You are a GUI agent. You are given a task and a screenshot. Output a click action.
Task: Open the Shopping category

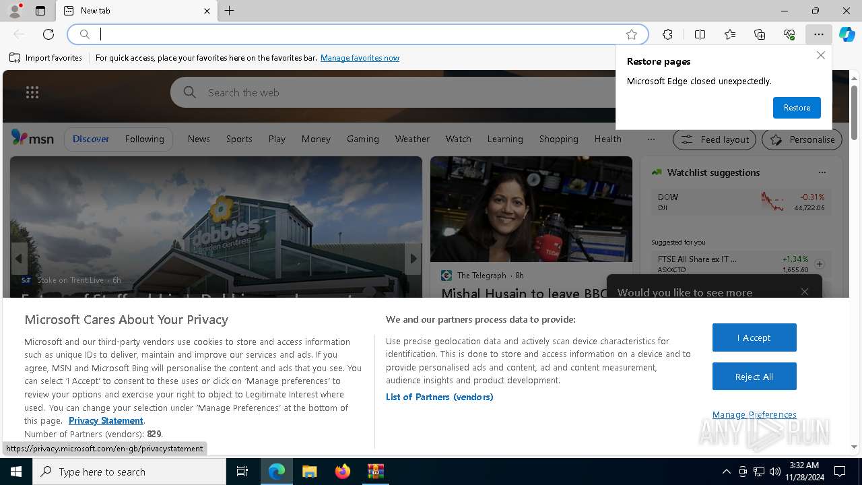[x=559, y=139]
